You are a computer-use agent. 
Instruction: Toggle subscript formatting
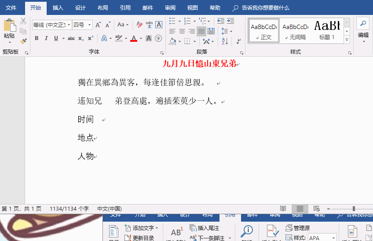(x=81, y=38)
